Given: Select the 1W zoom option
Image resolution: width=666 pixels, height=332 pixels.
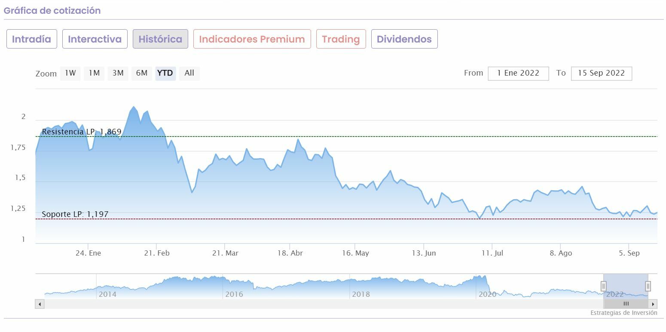Looking at the screenshot, I should (x=70, y=73).
